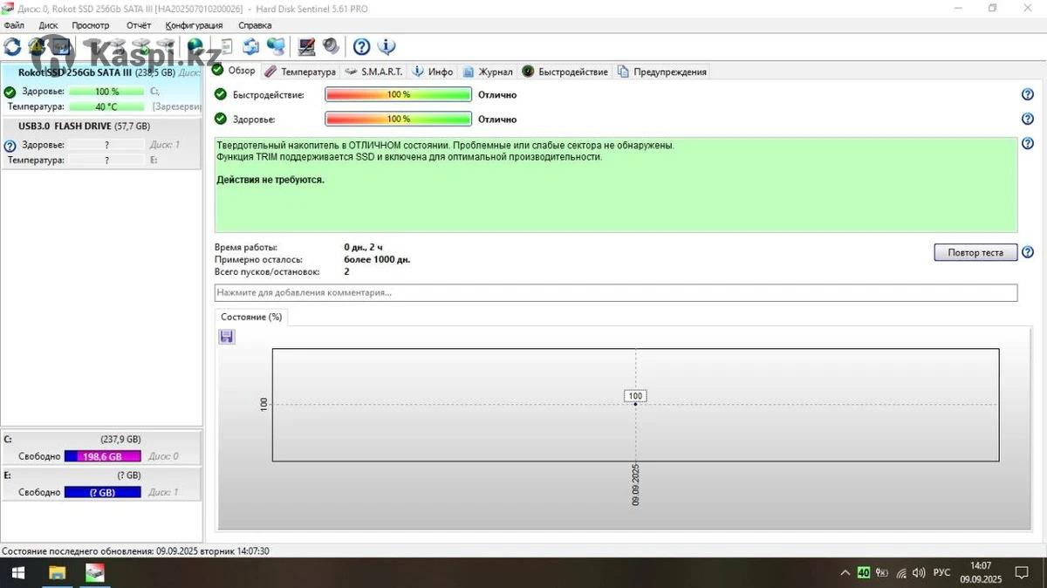Click the C: free space bar
Screen dimensions: 1047x588
[102, 456]
